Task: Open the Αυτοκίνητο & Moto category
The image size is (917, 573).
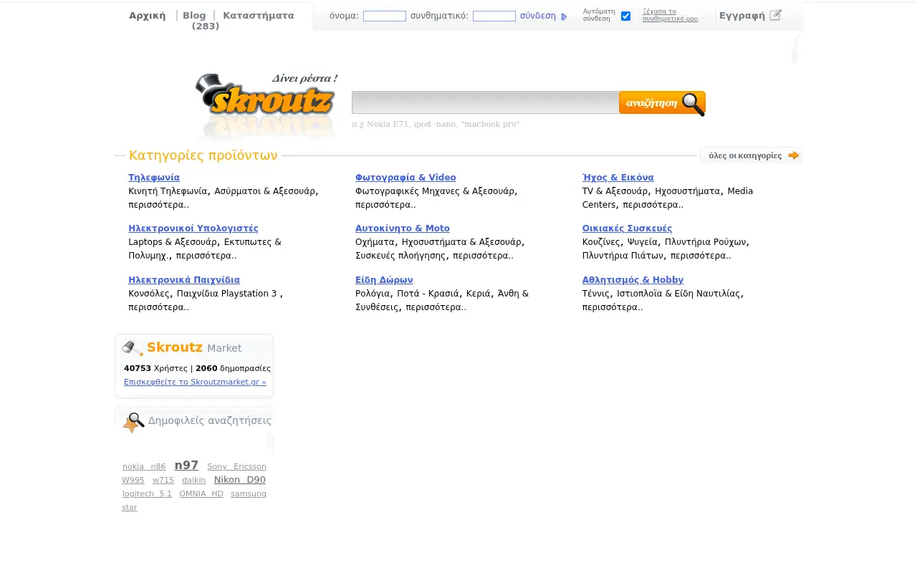Action: (x=403, y=228)
